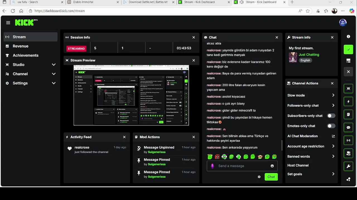Open Set goals options arrow

pyautogui.click(x=333, y=174)
